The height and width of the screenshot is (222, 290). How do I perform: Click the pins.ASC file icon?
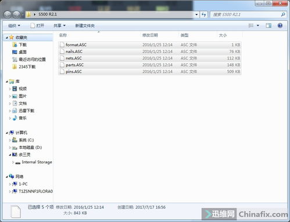[x=62, y=71]
